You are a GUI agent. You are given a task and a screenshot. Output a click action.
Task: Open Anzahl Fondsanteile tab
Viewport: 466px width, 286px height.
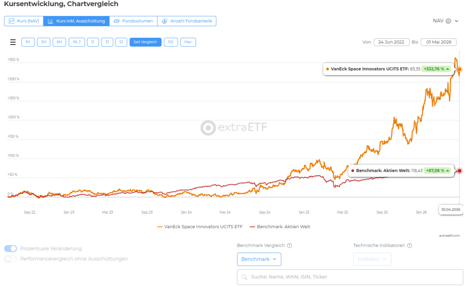pyautogui.click(x=187, y=21)
